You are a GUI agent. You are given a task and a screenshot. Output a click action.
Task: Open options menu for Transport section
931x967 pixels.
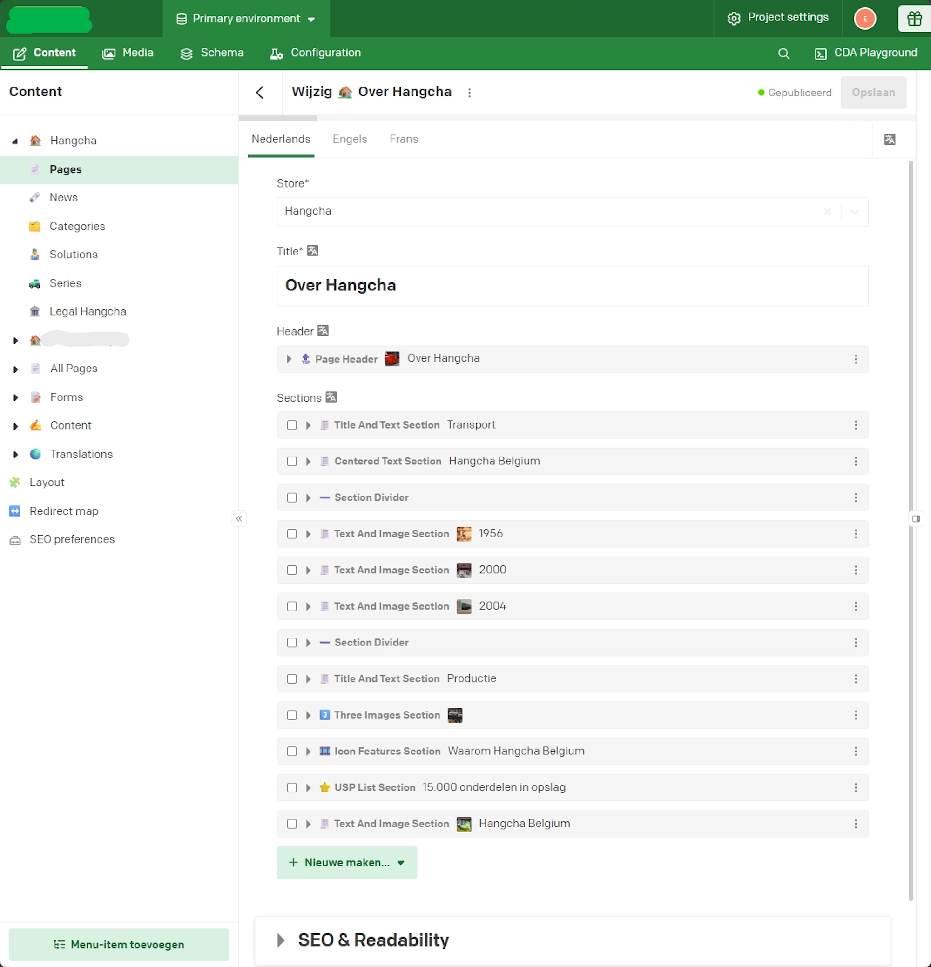tap(856, 425)
